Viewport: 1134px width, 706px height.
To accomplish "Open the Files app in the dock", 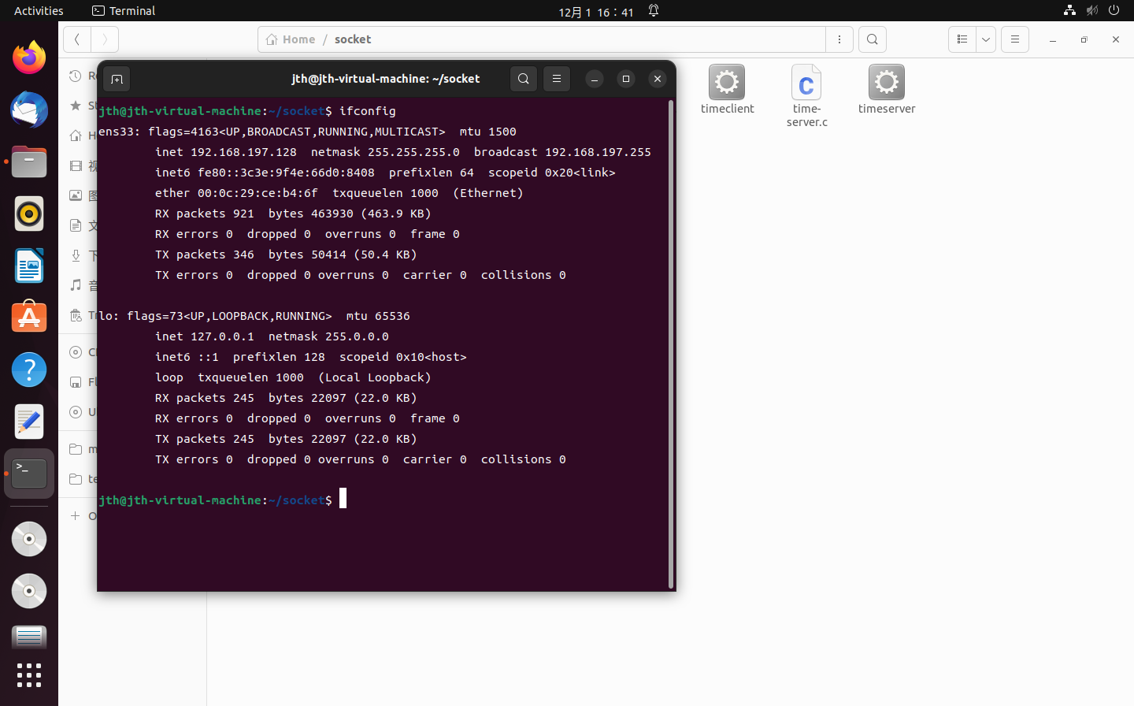I will tap(29, 162).
